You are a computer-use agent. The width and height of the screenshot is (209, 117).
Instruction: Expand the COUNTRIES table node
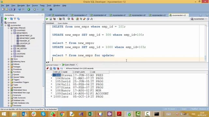coord(12,31)
